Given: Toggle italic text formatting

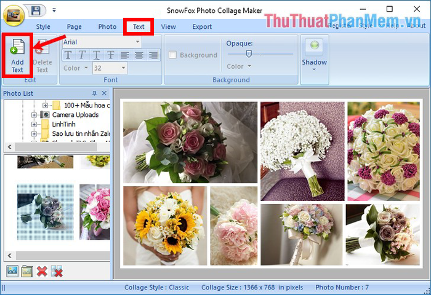Looking at the screenshot, I should [82, 55].
